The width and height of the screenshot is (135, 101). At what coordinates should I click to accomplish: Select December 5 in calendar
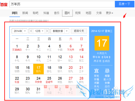coord(60,48)
